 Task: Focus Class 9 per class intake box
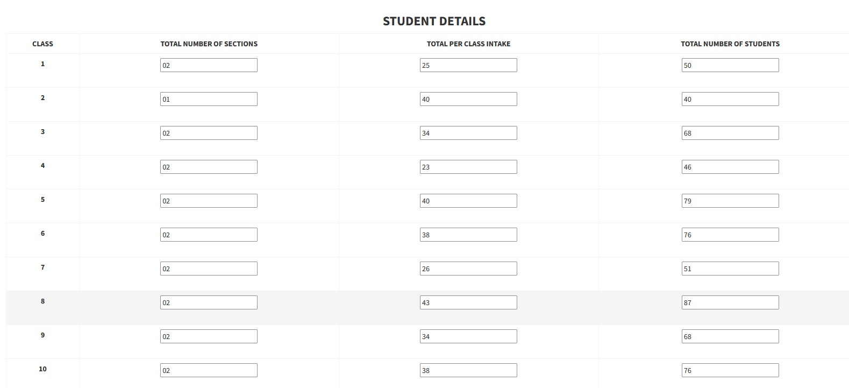(x=468, y=336)
